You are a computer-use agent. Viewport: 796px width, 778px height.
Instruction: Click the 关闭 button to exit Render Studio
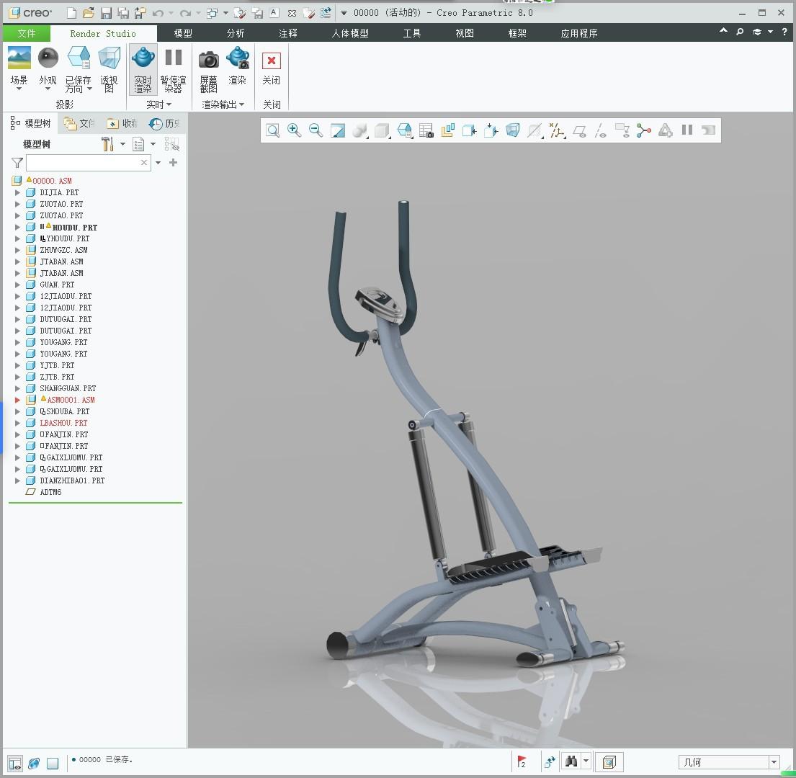[272, 68]
